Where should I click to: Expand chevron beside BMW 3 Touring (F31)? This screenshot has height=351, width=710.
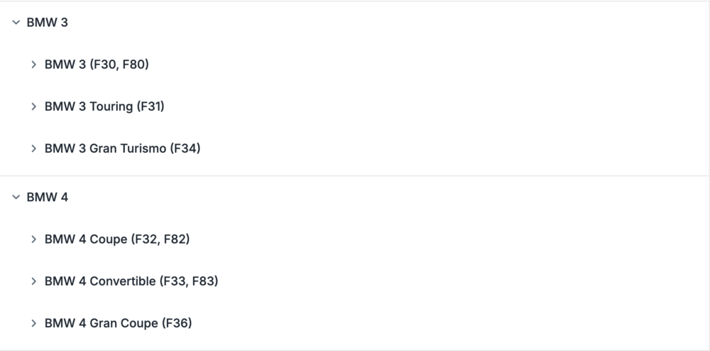pos(33,107)
